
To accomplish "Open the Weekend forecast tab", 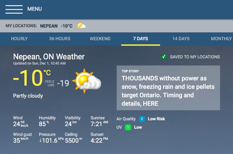I will (x=100, y=39).
